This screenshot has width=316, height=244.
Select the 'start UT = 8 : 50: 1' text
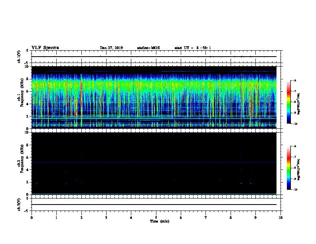193,48
